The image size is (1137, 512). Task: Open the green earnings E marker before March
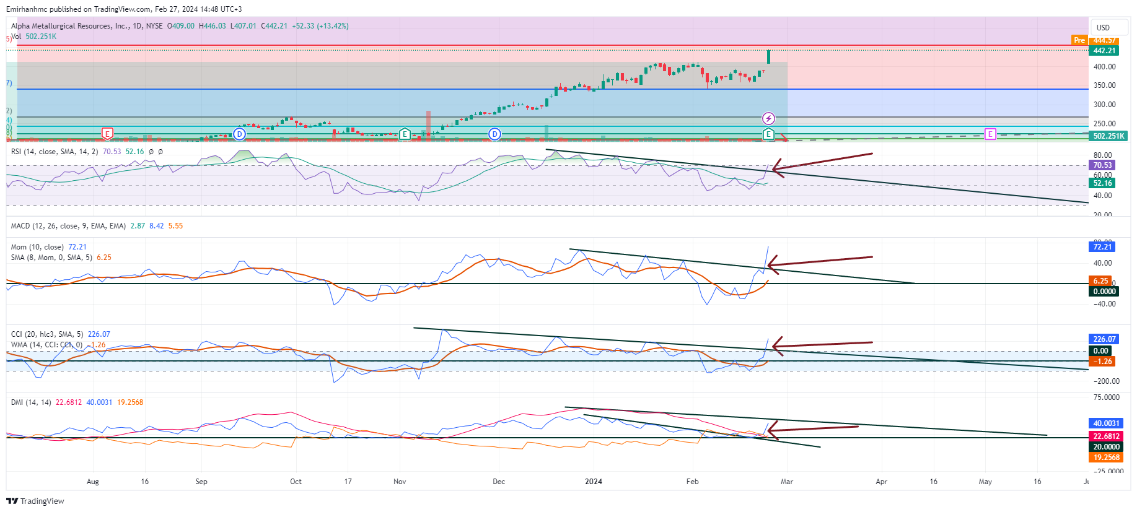(x=768, y=134)
